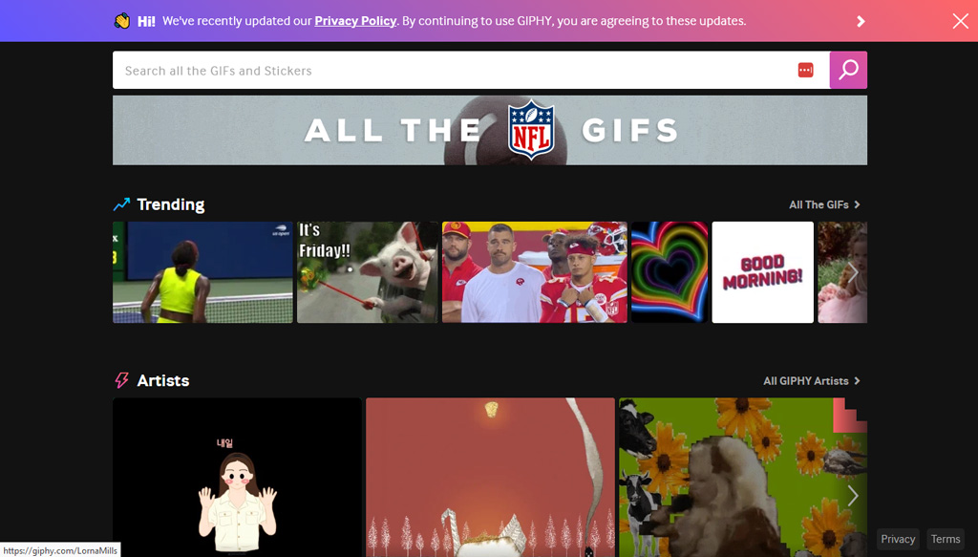Click the red chat bubble icon in search bar
This screenshot has height=557, width=978.
(805, 70)
